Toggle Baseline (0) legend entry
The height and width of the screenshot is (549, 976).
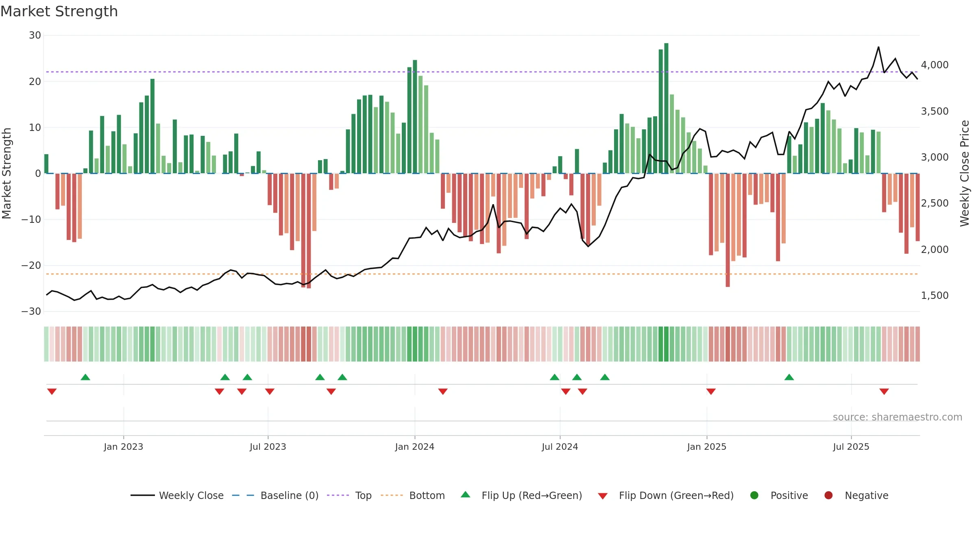(x=275, y=495)
